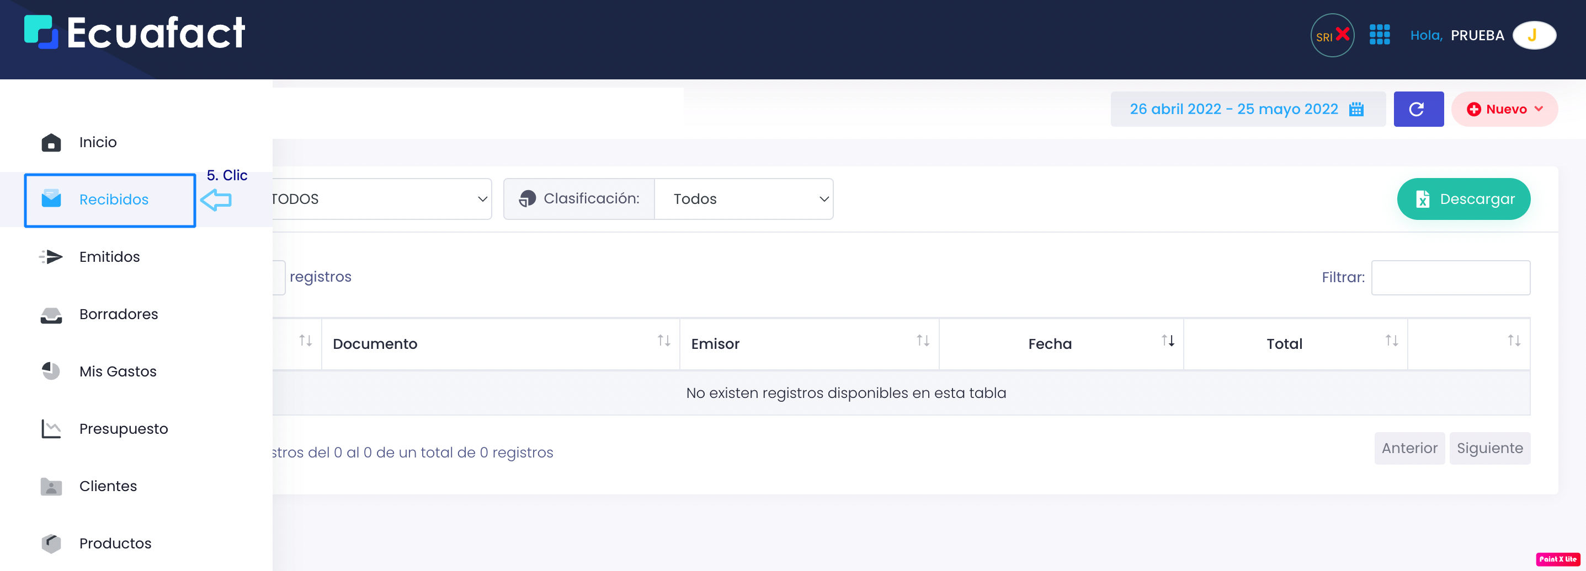Click the Emitidos send icon
The image size is (1586, 571).
(51, 256)
